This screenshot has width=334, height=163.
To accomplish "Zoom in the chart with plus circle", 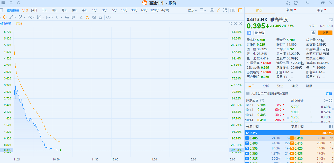I will click(x=240, y=24).
